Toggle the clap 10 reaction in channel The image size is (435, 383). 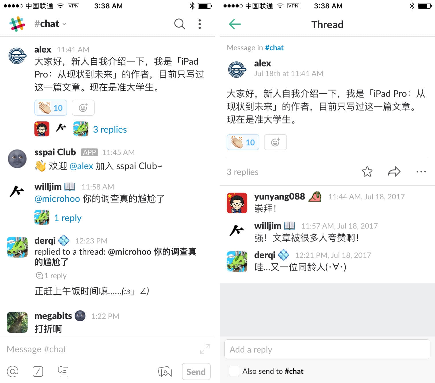(x=51, y=108)
